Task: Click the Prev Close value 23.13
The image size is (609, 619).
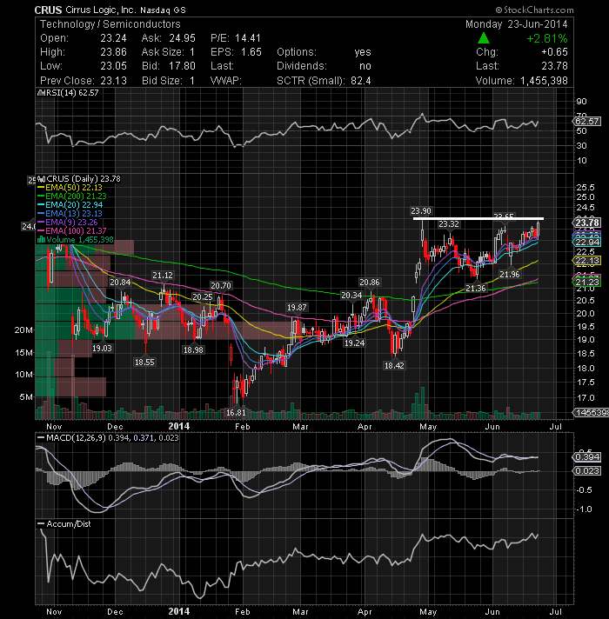Action: tap(113, 81)
